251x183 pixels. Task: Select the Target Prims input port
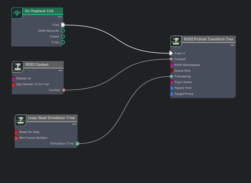[171, 94]
